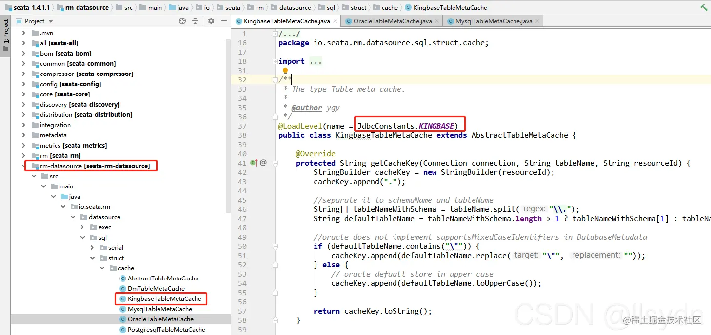Click the @ annotation gutter icon on line 41
Viewport: 711px width, 335px height.
click(x=263, y=163)
